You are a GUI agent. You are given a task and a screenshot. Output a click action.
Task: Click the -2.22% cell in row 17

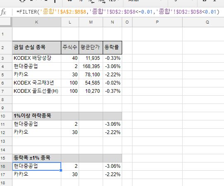point(113,174)
